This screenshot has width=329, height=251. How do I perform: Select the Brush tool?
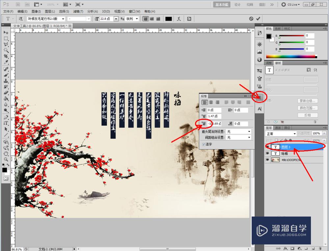pos(6,75)
